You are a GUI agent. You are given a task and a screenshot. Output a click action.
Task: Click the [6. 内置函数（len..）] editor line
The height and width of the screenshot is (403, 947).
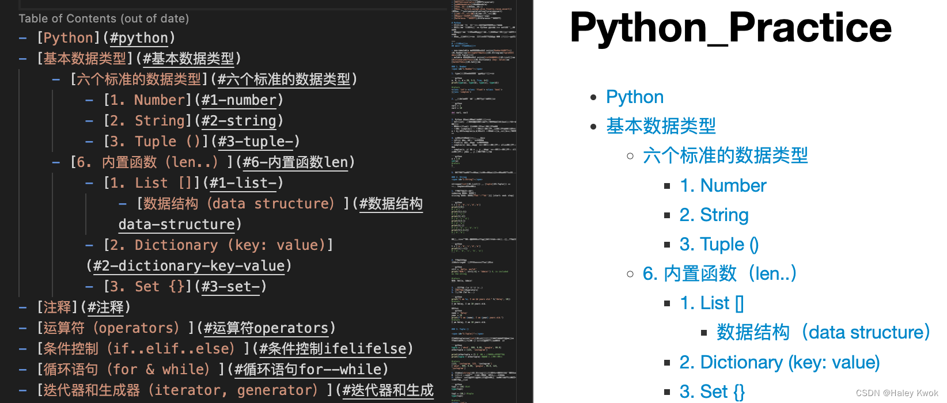click(x=203, y=162)
